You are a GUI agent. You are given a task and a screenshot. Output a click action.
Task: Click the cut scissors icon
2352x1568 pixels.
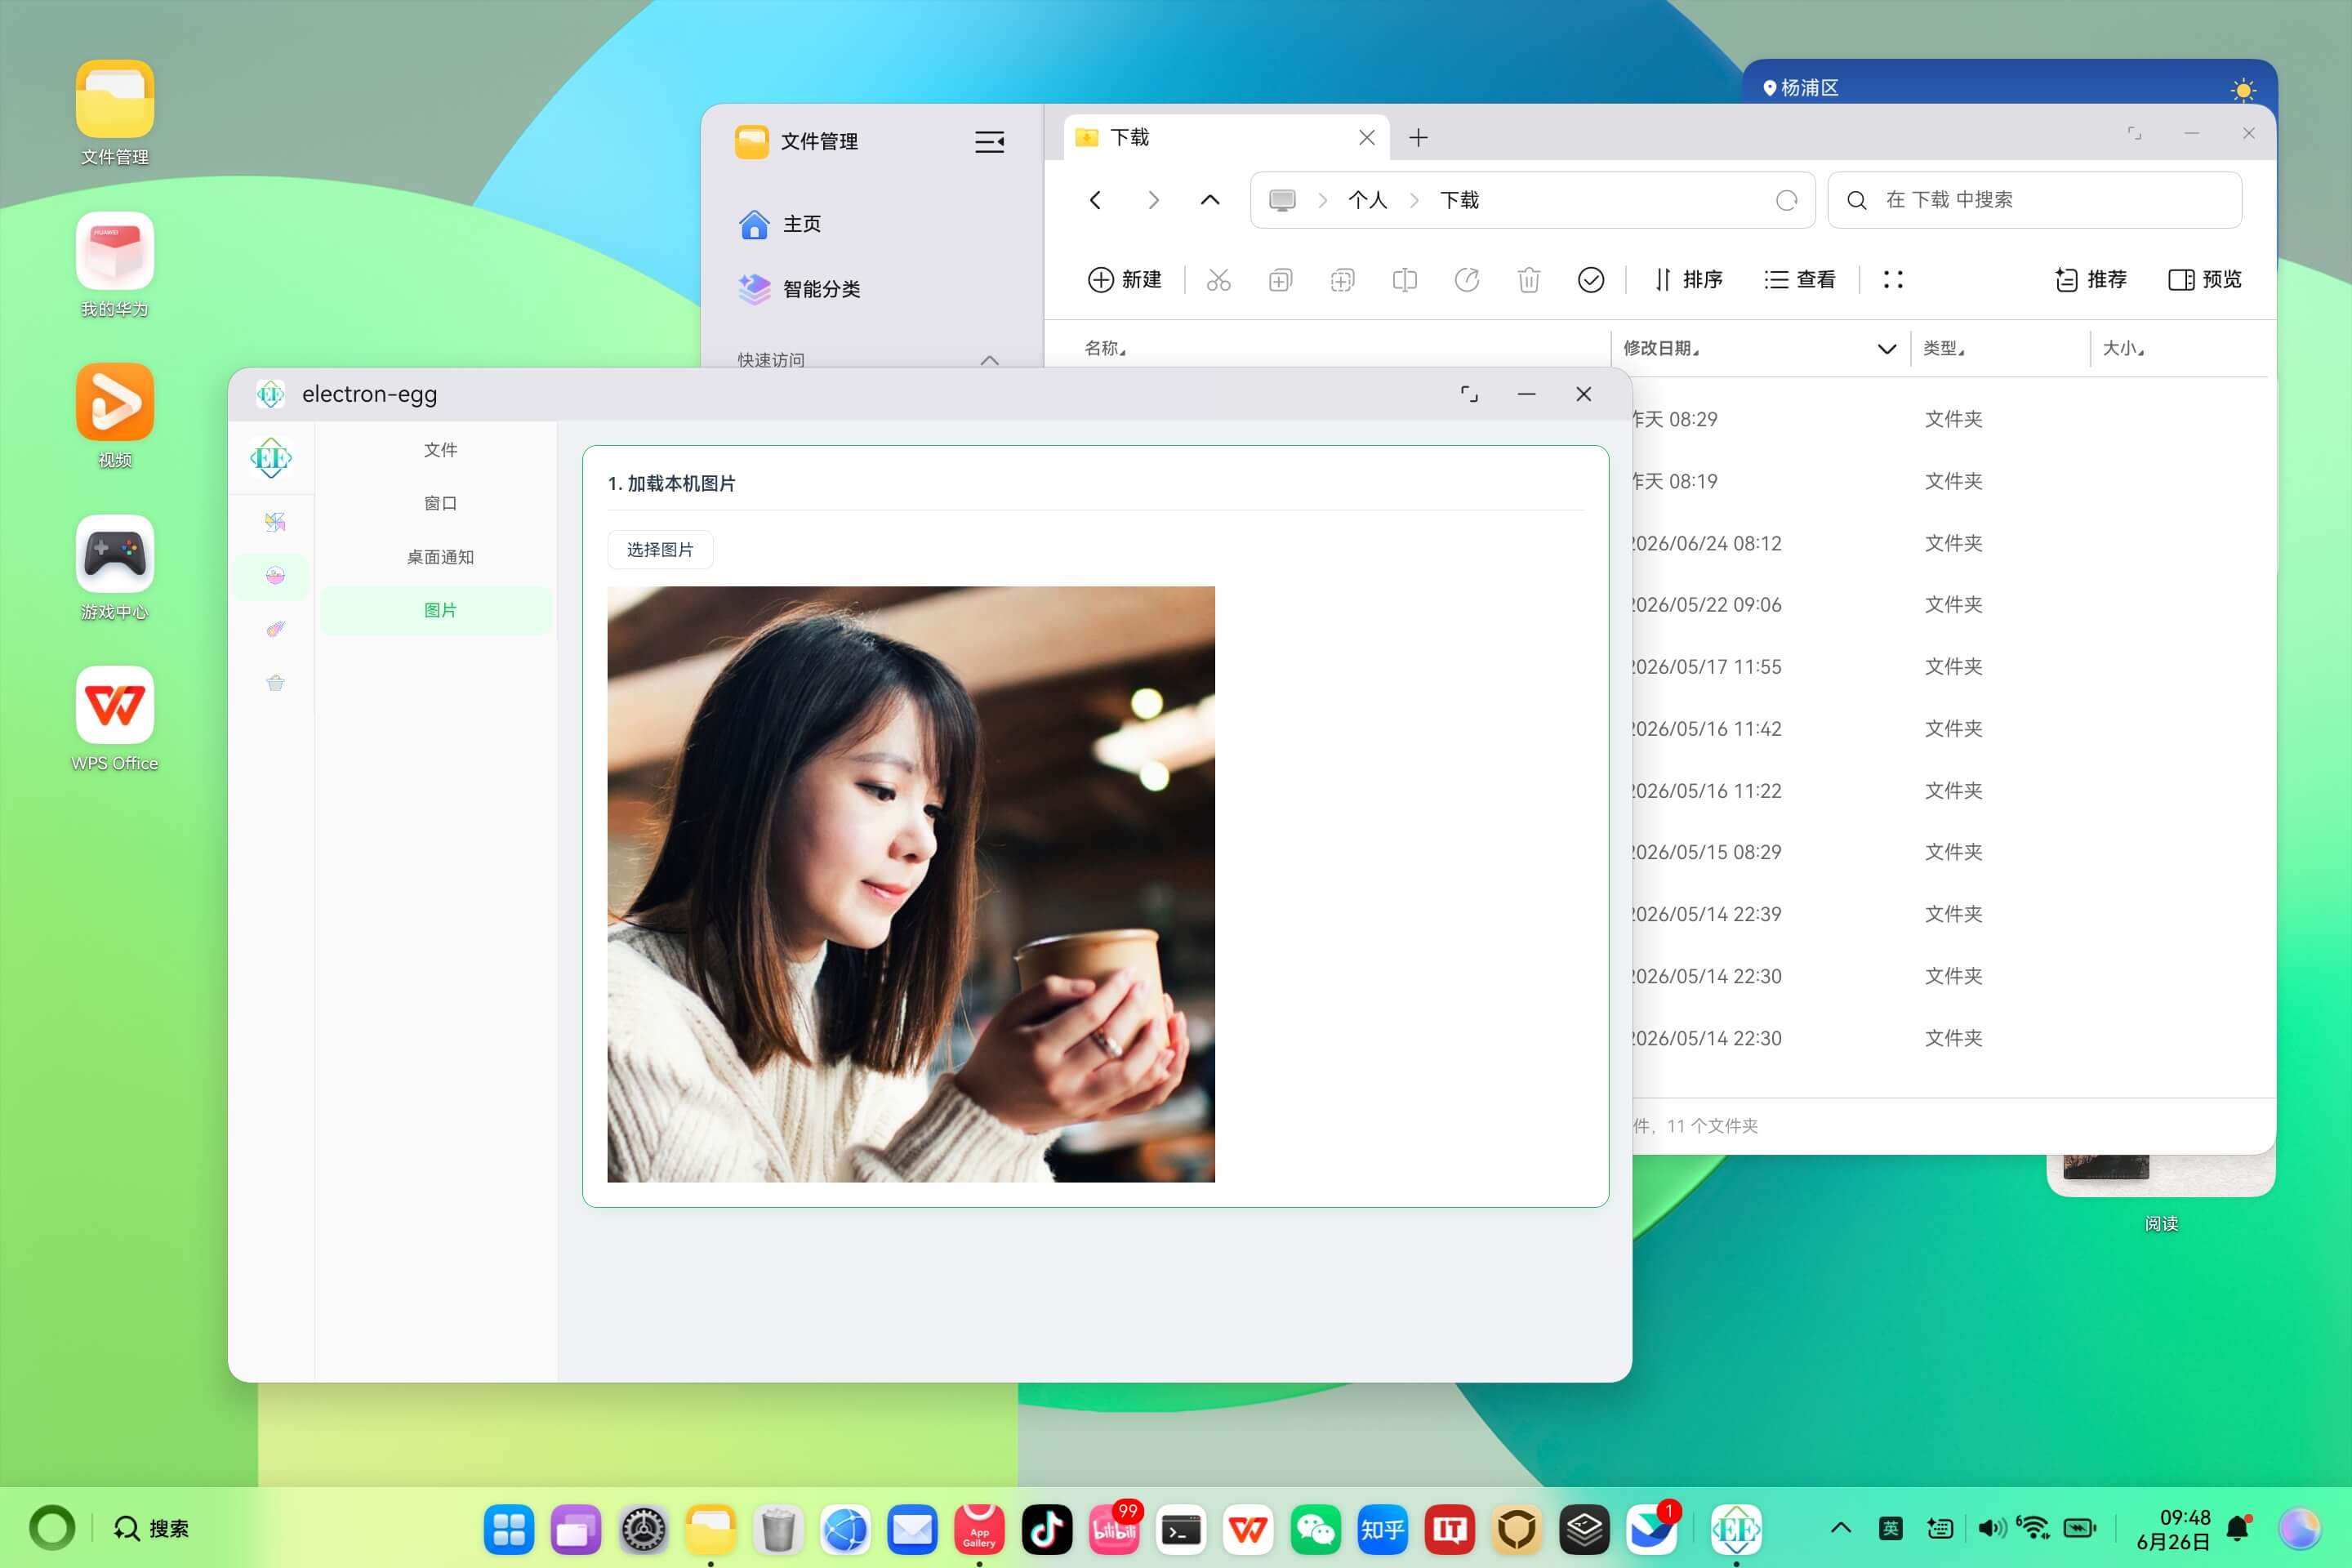tap(1218, 280)
